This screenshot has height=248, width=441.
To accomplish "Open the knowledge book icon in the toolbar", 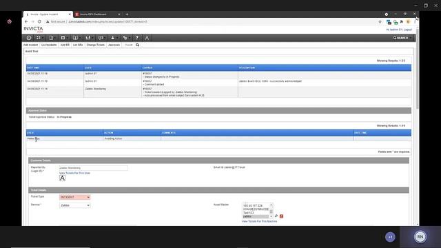I will tap(75, 38).
